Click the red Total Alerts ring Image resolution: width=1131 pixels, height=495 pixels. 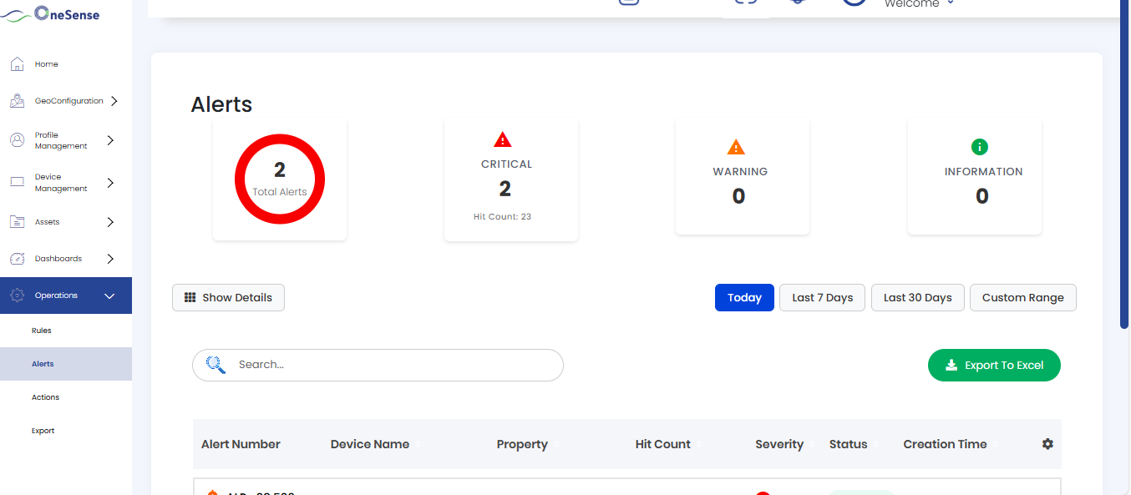pos(280,179)
